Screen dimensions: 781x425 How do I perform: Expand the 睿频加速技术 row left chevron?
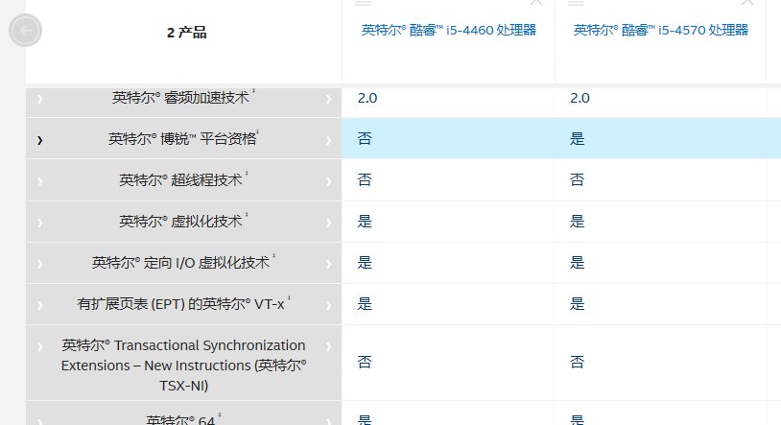coord(40,99)
